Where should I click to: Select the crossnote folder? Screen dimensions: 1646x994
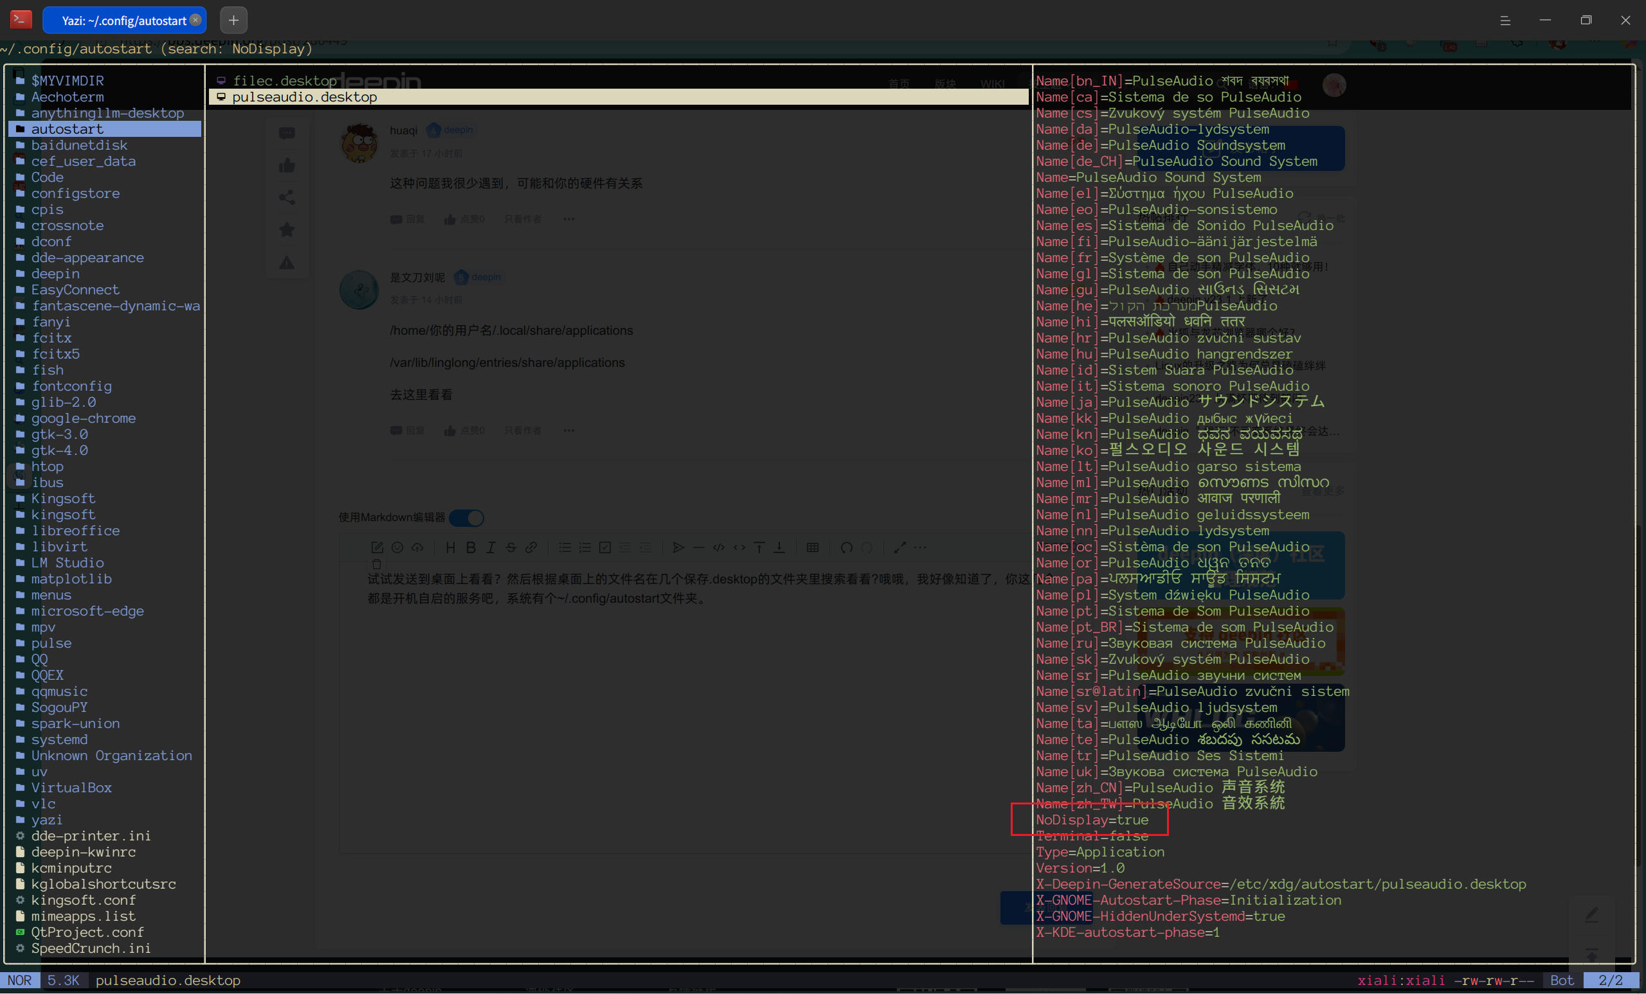click(x=105, y=225)
